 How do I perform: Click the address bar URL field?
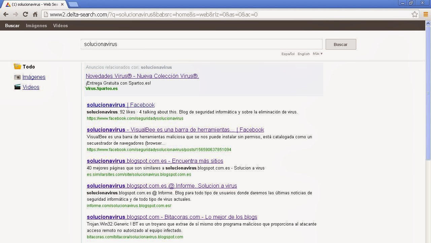pyautogui.click(x=230, y=14)
